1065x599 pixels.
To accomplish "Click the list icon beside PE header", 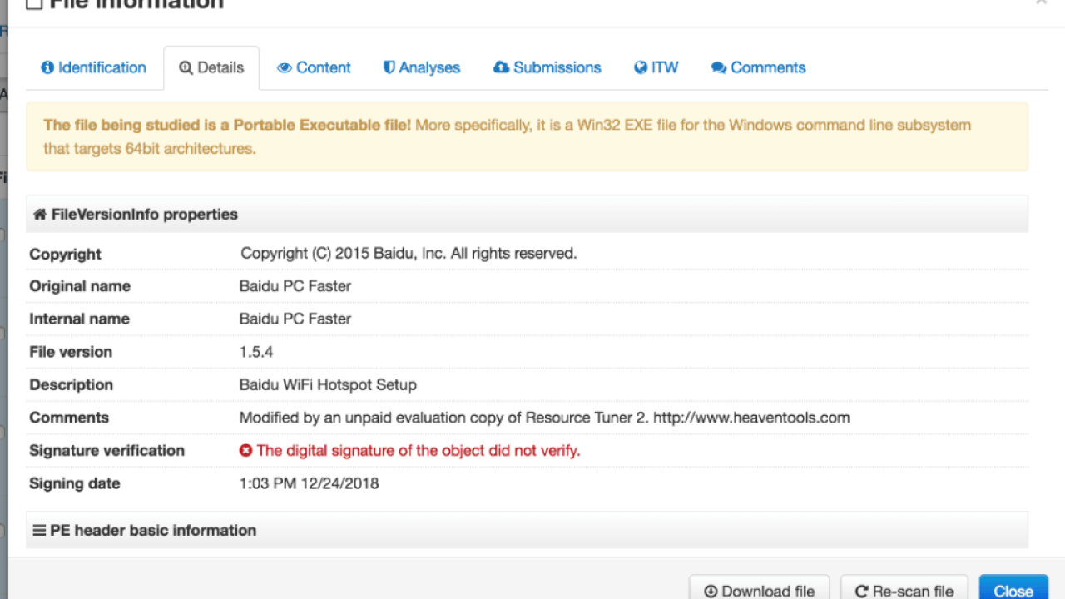I will coord(39,530).
